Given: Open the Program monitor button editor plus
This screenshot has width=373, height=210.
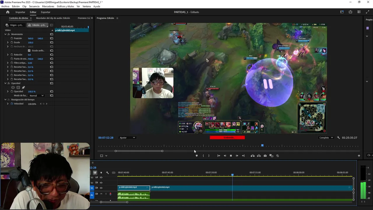Looking at the screenshot, I should [x=359, y=156].
